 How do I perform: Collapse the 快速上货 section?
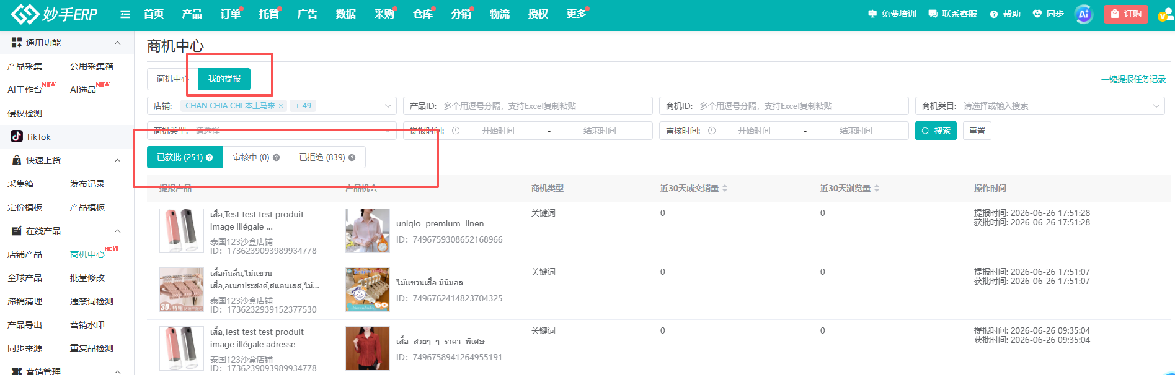point(118,160)
